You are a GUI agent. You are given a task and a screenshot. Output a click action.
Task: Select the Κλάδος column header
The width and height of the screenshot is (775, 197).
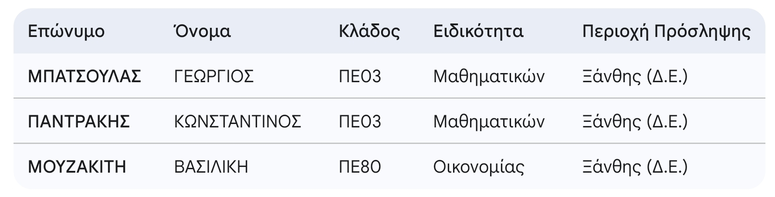(369, 31)
